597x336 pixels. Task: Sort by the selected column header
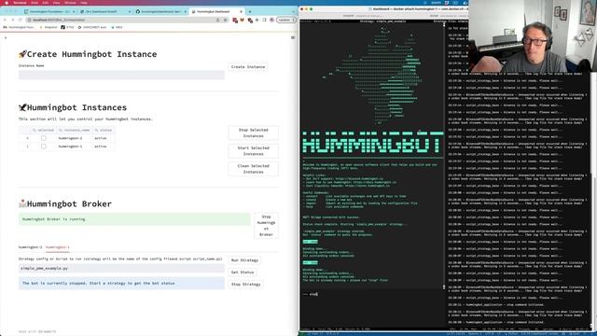[43, 131]
